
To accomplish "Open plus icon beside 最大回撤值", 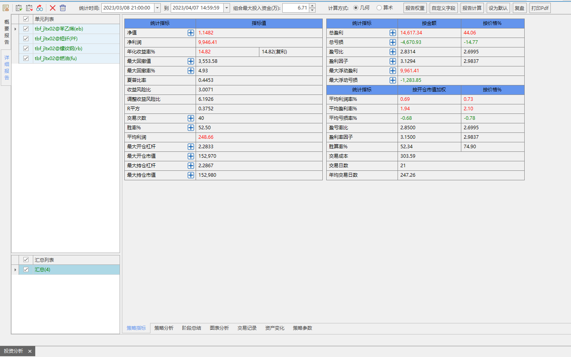I will (x=191, y=61).
